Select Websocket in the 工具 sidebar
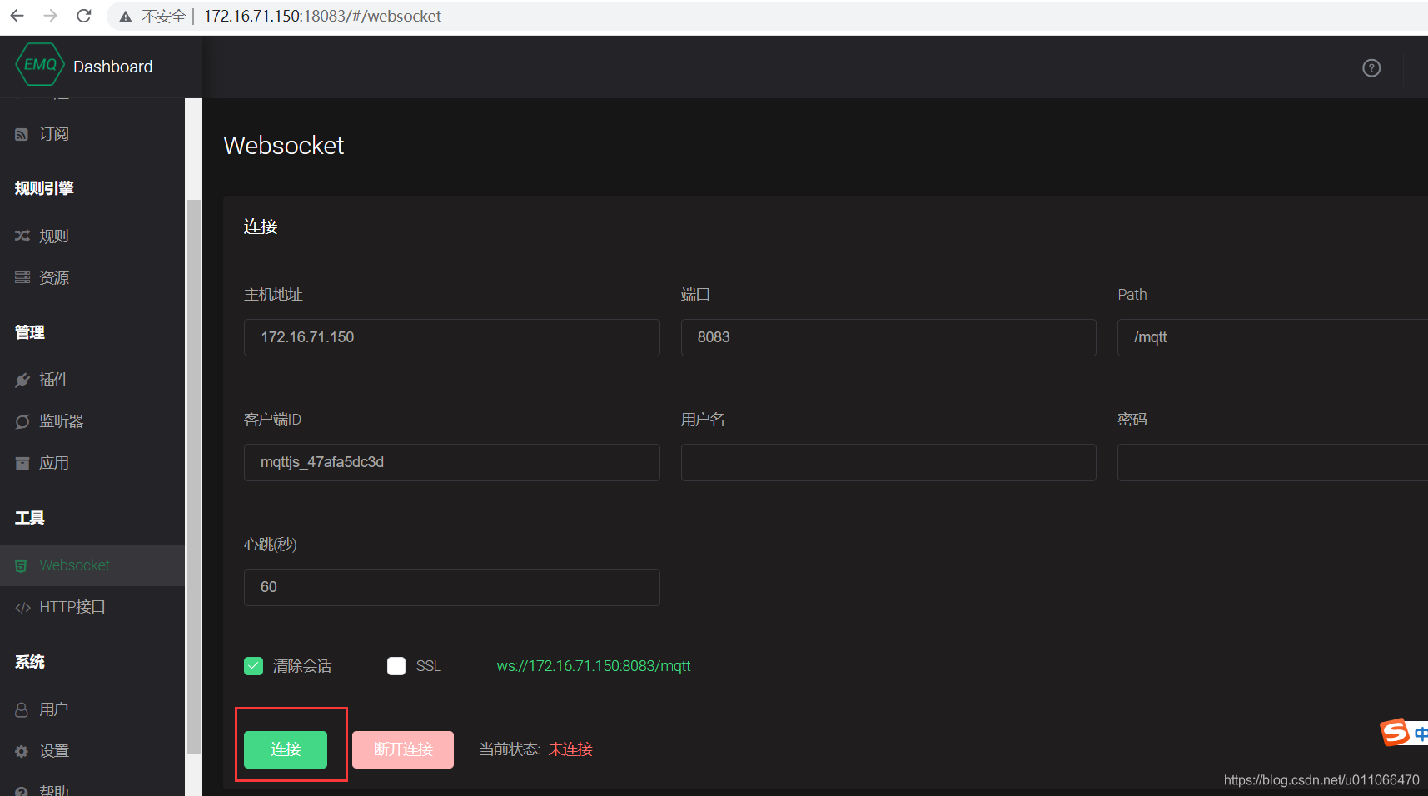The width and height of the screenshot is (1428, 796). click(74, 565)
